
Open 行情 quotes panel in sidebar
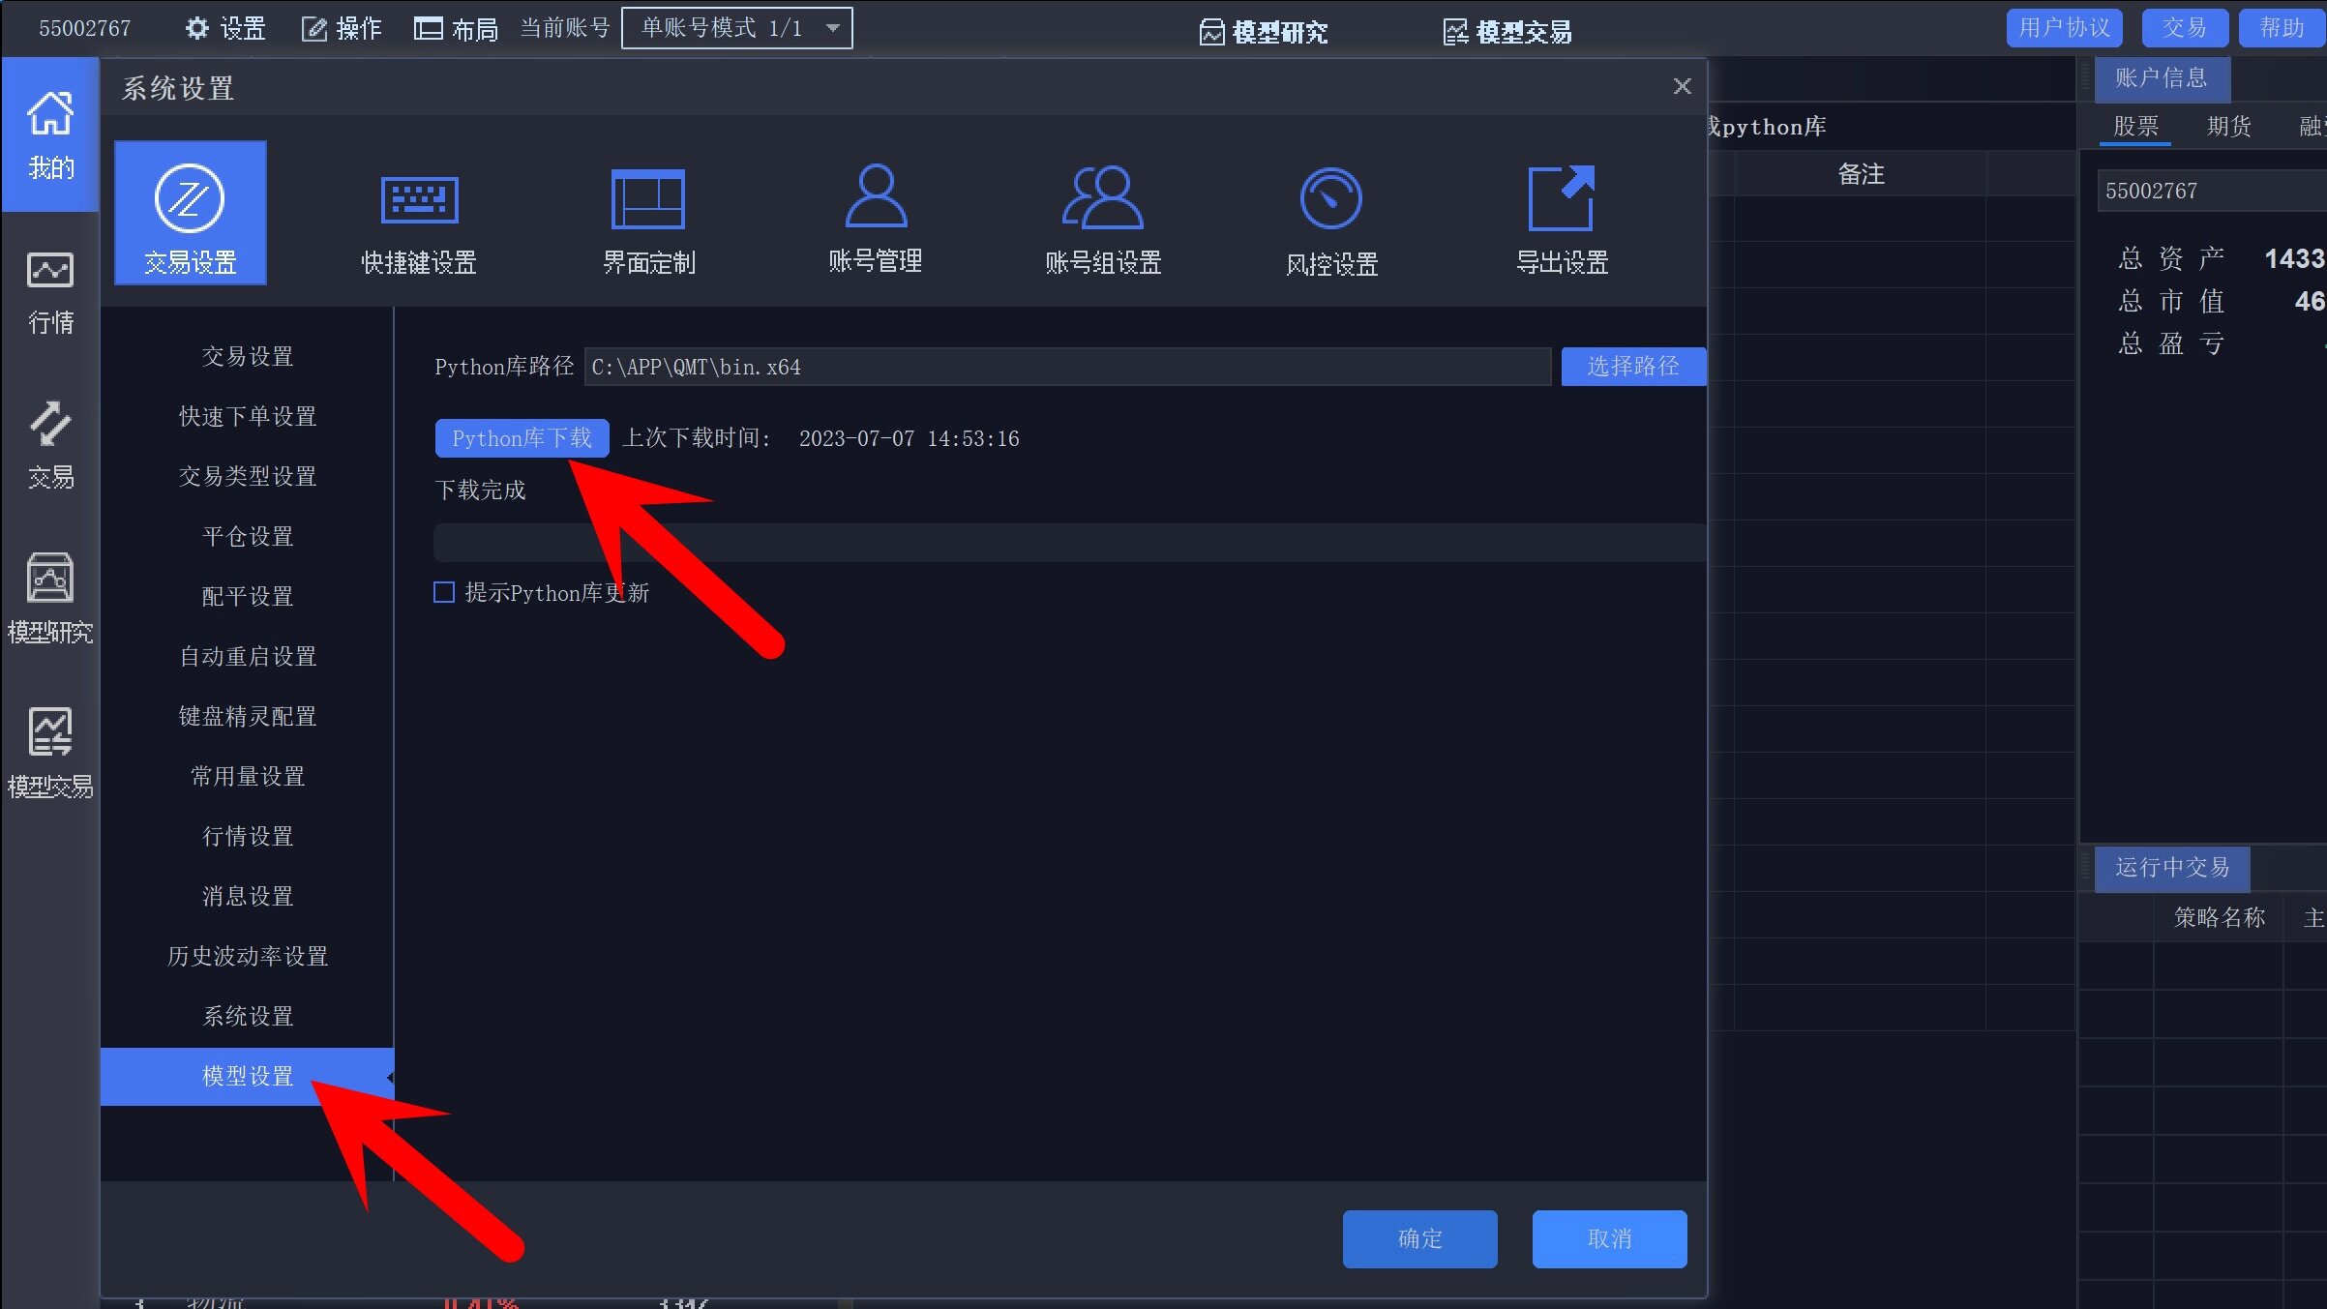tap(49, 290)
